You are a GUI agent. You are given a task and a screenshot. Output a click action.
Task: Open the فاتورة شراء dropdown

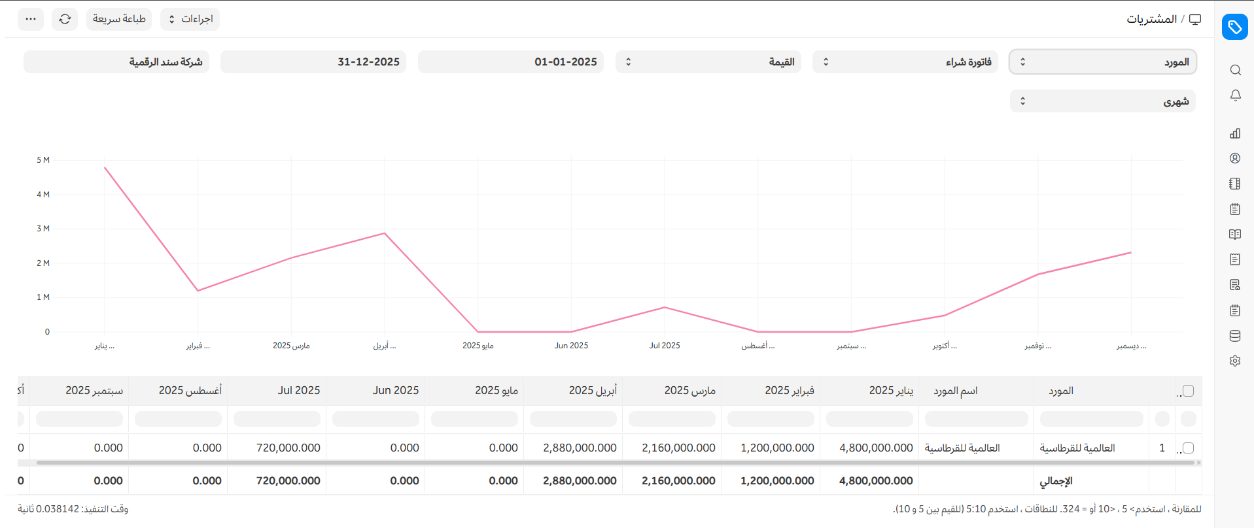coord(905,62)
